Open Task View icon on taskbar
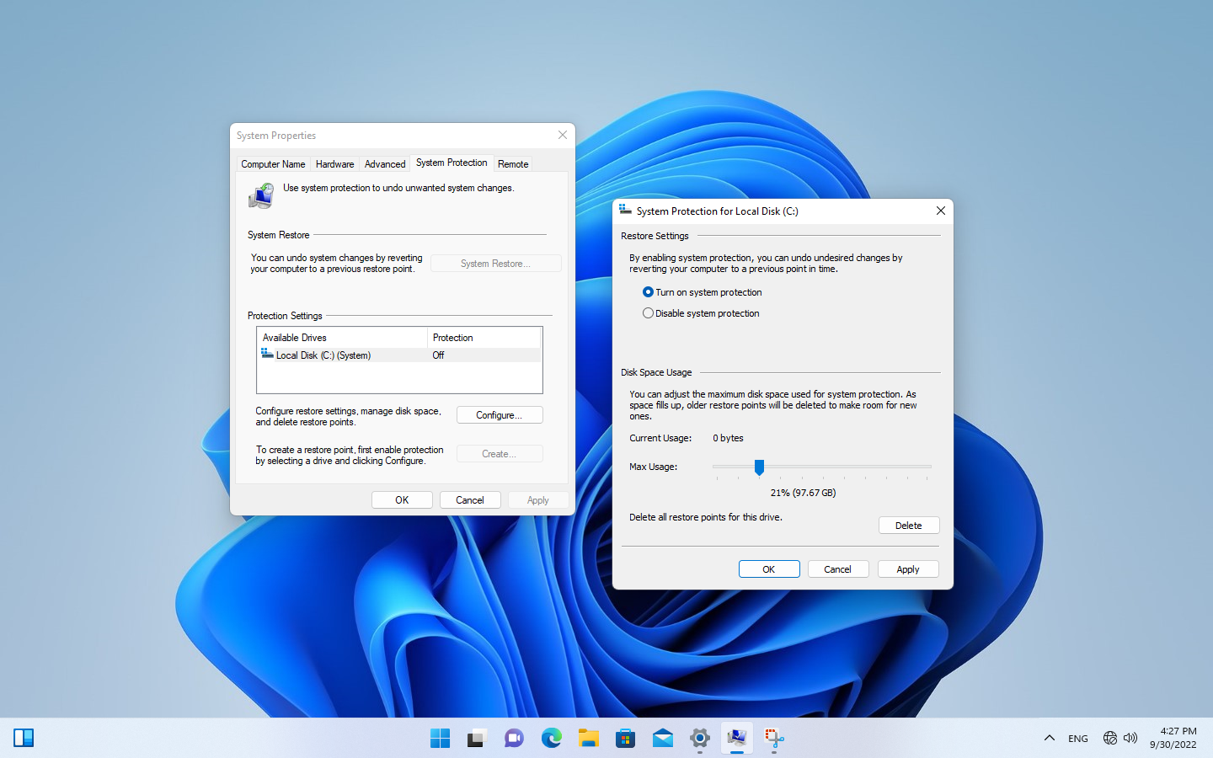 click(477, 739)
